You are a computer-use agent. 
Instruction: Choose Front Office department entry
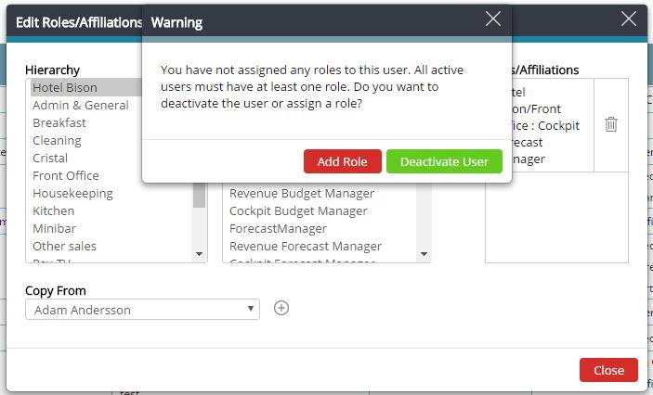(x=66, y=176)
